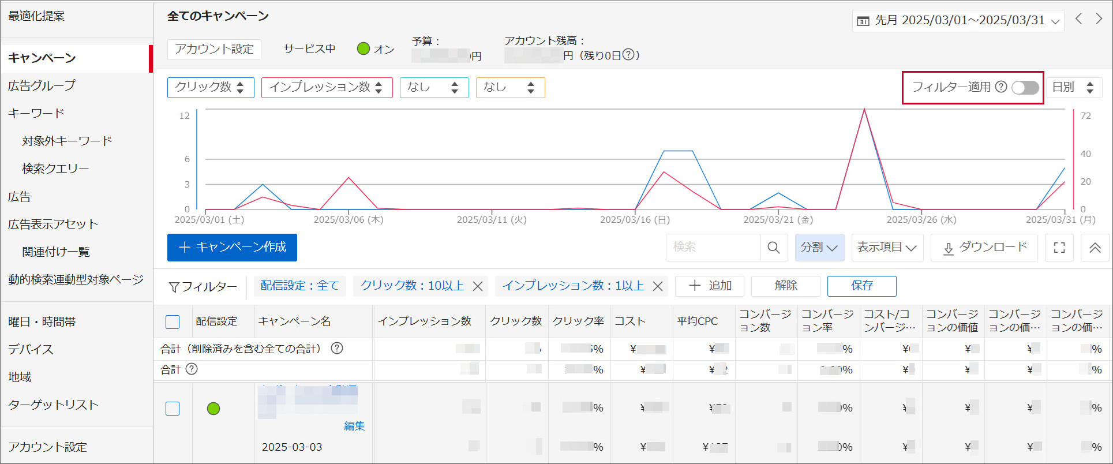The width and height of the screenshot is (1113, 464).
Task: Open 関連付け一覧 in sidebar
Action: (x=56, y=252)
